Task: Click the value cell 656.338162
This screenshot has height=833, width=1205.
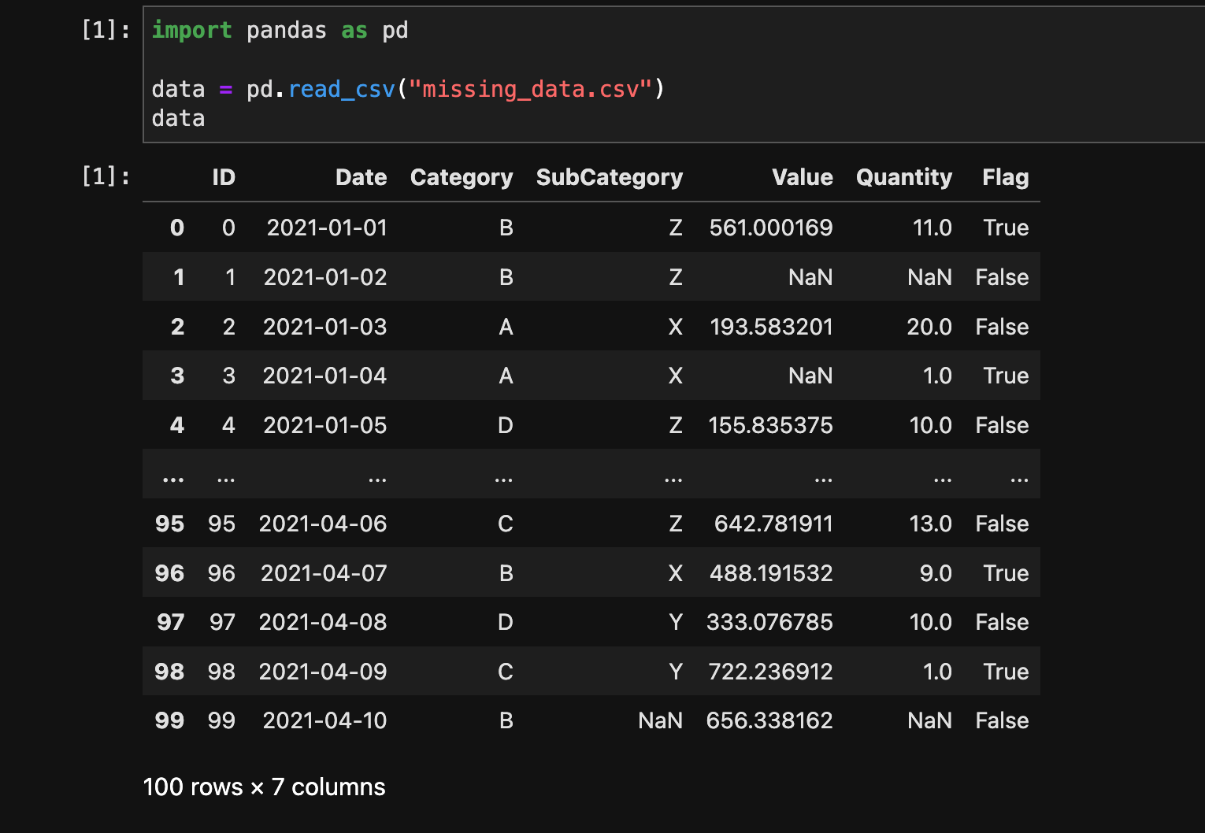Action: coord(769,720)
